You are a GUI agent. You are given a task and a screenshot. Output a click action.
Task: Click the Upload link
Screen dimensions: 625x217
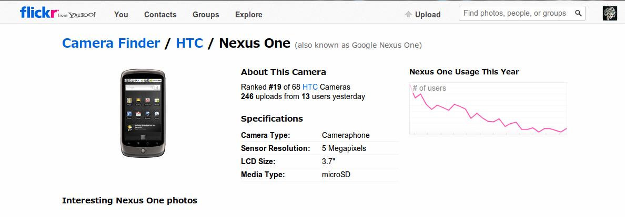point(428,15)
